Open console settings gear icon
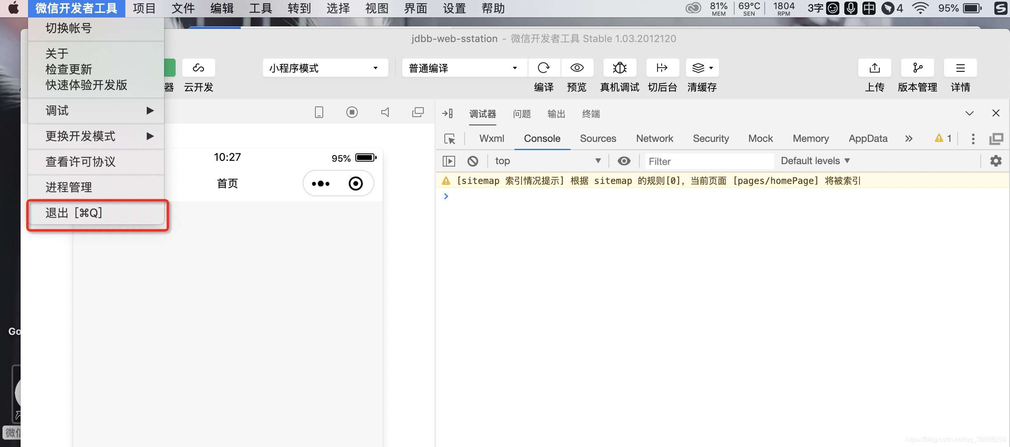The width and height of the screenshot is (1010, 447). tap(996, 161)
